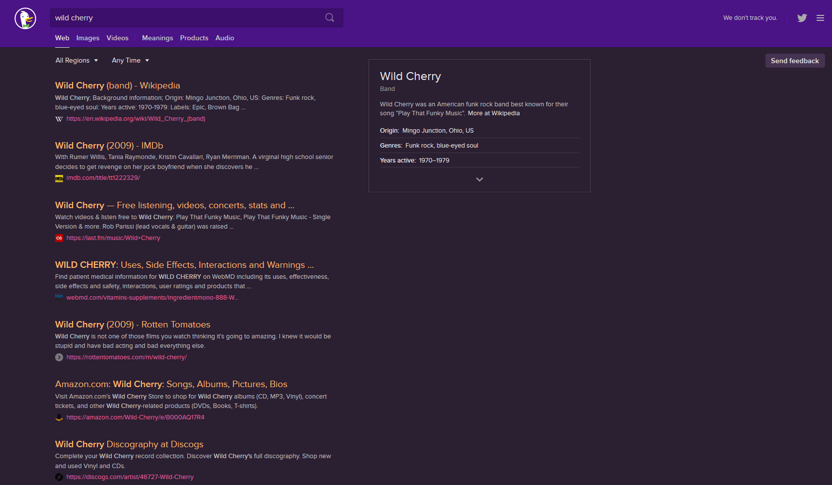Image resolution: width=832 pixels, height=485 pixels.
Task: Open Wild Cherry (2009) - Rotten Tomatoes result
Action: click(133, 324)
